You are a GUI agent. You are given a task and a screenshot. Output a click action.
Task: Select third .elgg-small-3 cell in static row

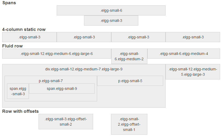[138, 37]
